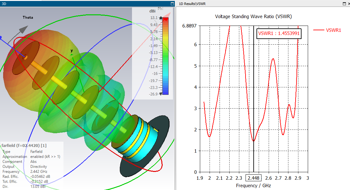This screenshot has height=190, width=350.
Task: Click the 2.6 tick on the frequency axis
Action: click(268, 178)
